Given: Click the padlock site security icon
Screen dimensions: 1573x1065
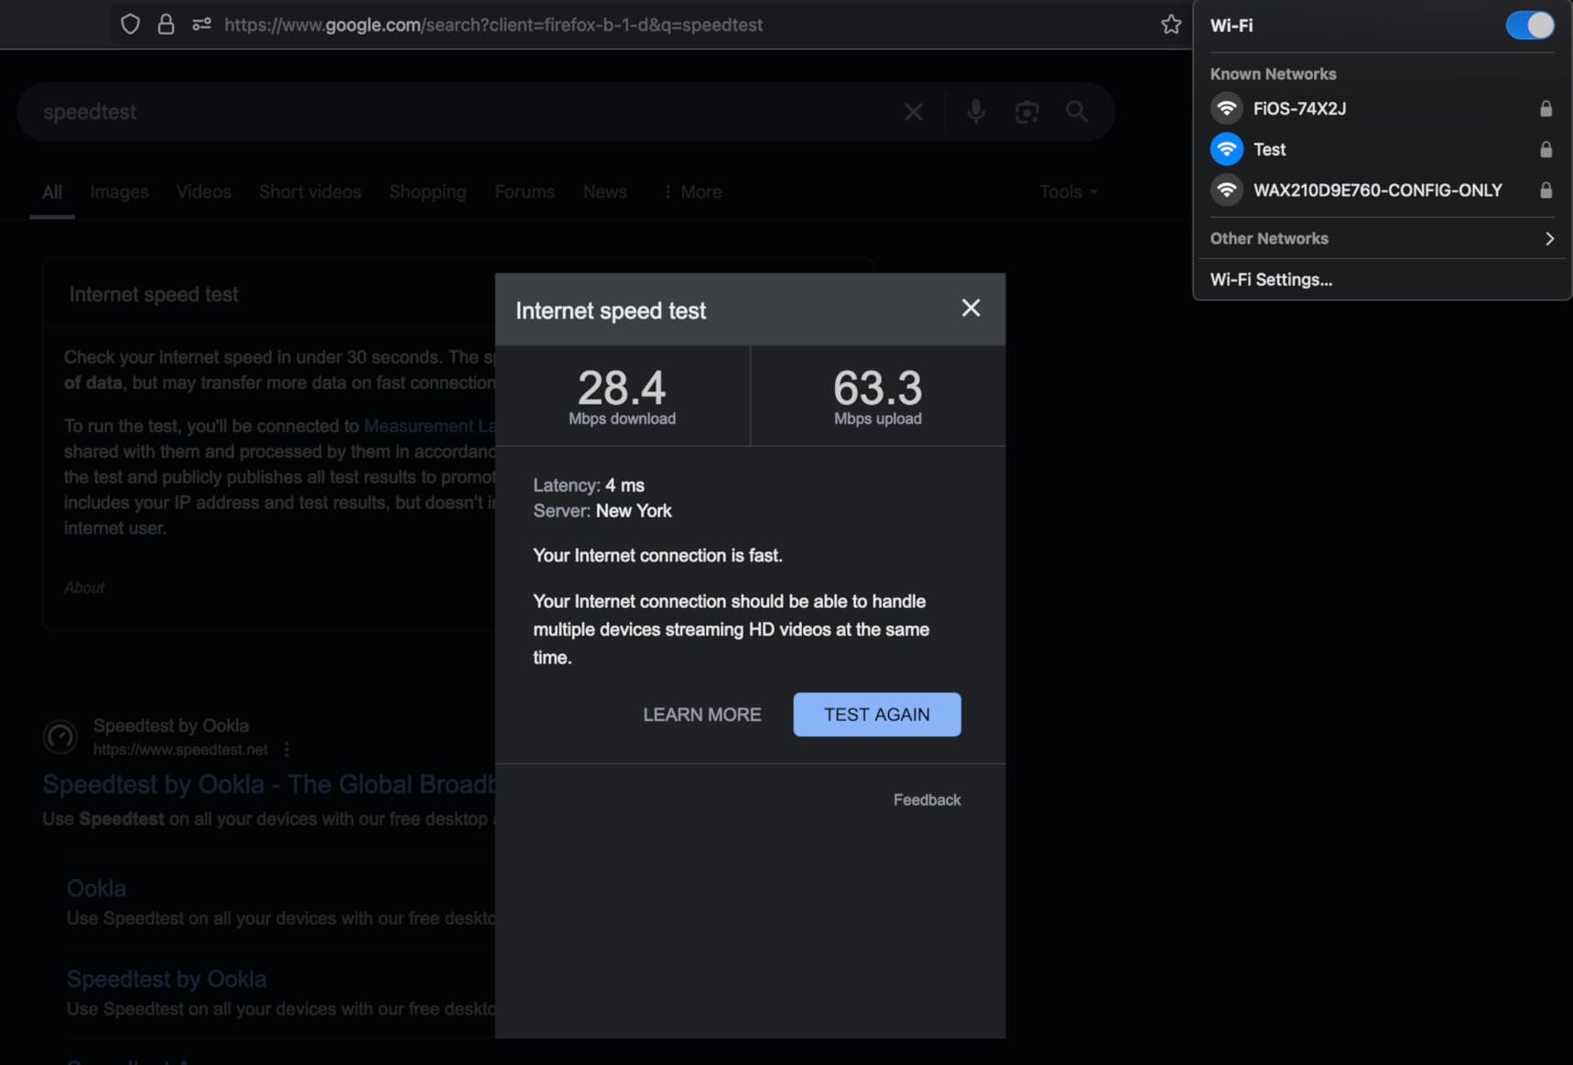Looking at the screenshot, I should click(x=166, y=25).
